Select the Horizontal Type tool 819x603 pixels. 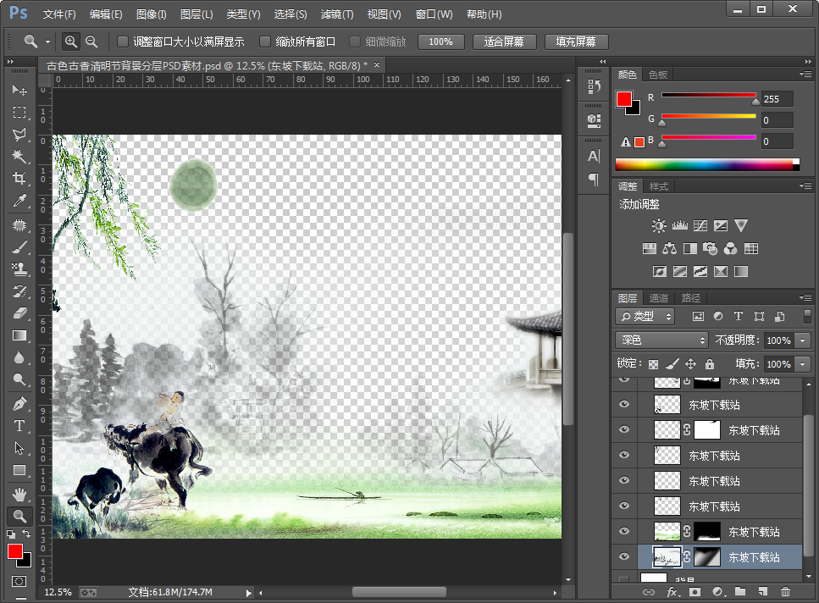coord(19,426)
